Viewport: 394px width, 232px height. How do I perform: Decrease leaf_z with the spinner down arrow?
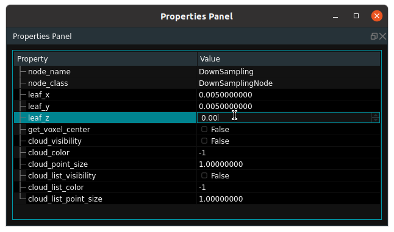click(376, 120)
